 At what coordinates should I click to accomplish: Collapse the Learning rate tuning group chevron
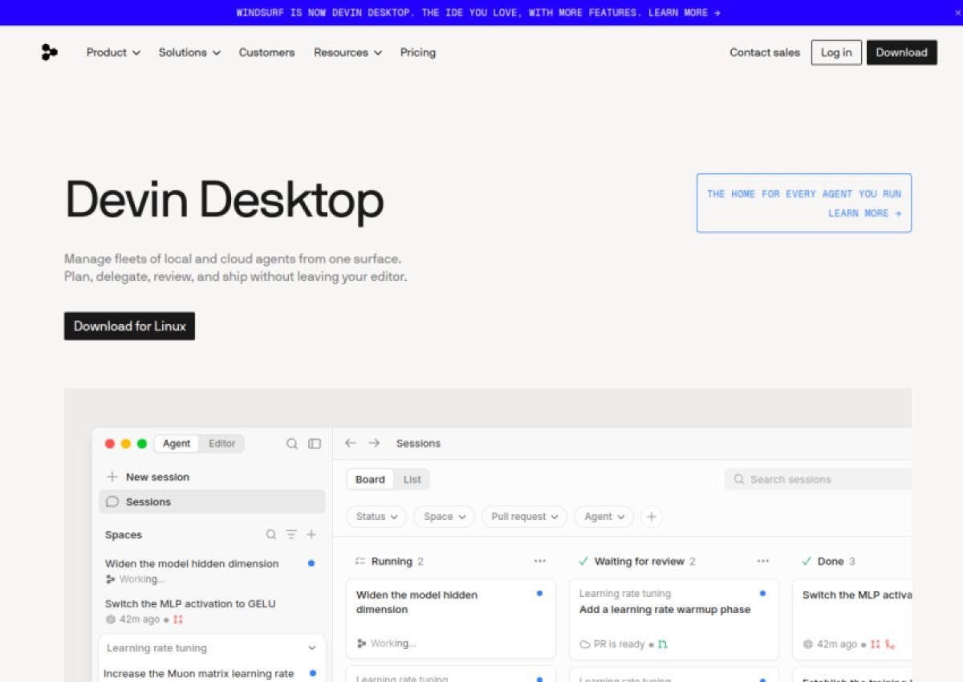[312, 647]
